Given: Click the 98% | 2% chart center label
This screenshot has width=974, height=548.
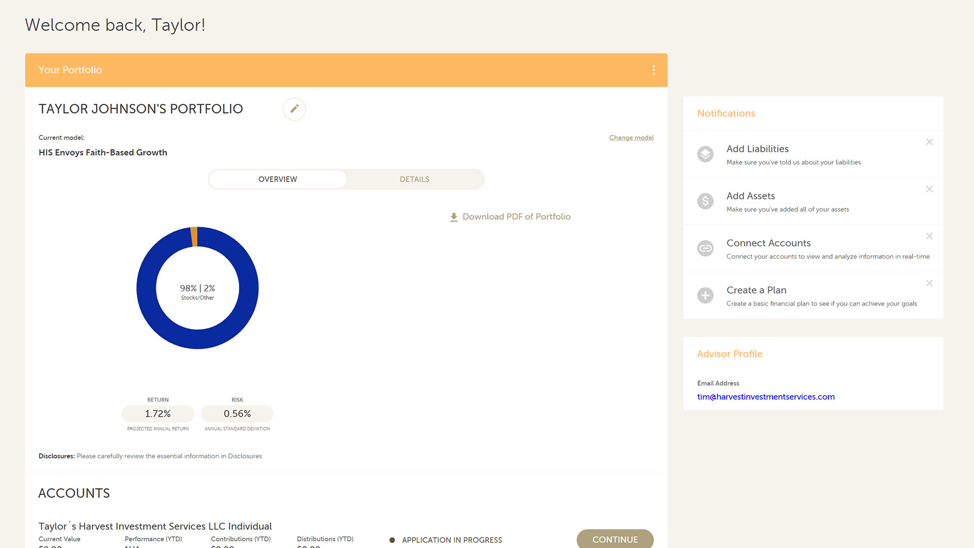Looking at the screenshot, I should coord(197,288).
